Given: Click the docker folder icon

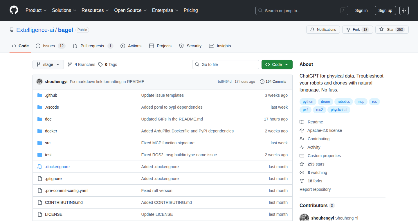Looking at the screenshot, I should click(x=40, y=131).
